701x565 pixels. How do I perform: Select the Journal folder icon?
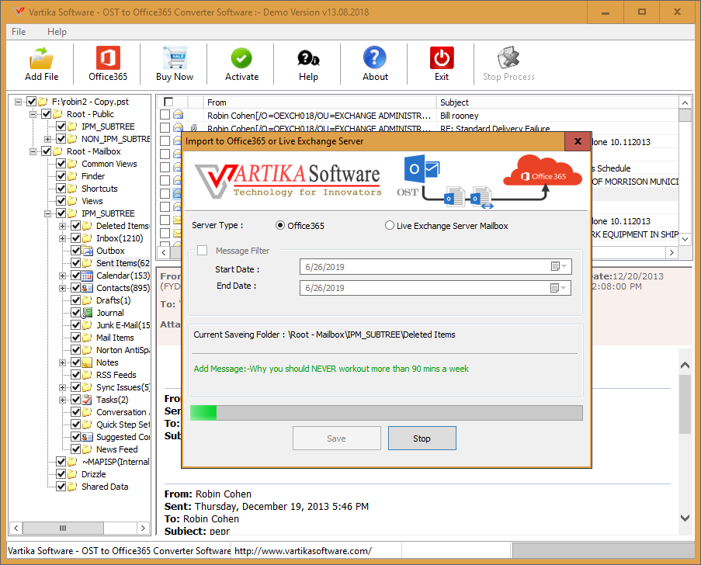(88, 313)
